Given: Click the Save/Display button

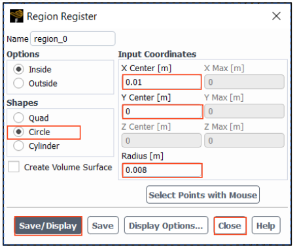Looking at the screenshot, I should point(48,226).
